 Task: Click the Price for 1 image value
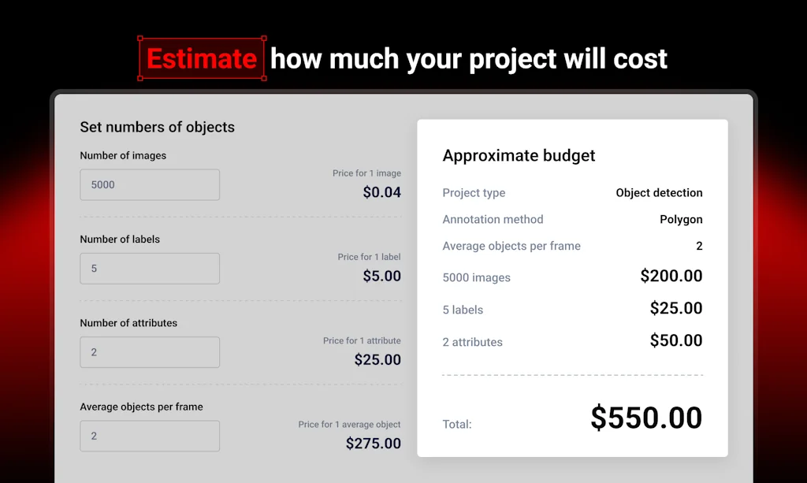point(381,191)
